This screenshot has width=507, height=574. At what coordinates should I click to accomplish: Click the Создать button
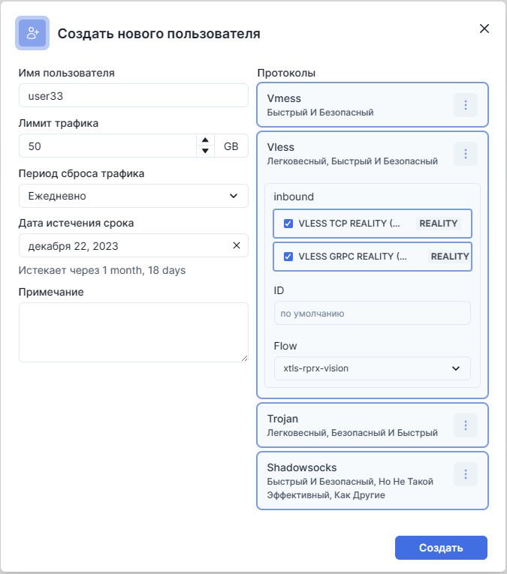[x=441, y=548]
